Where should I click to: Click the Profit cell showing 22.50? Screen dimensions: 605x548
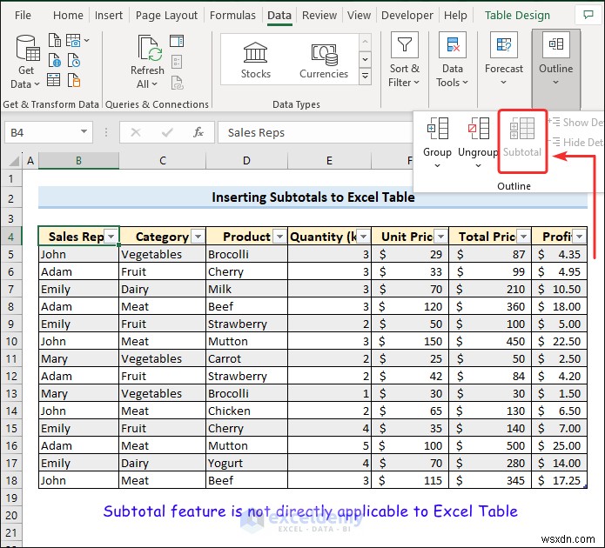(560, 341)
